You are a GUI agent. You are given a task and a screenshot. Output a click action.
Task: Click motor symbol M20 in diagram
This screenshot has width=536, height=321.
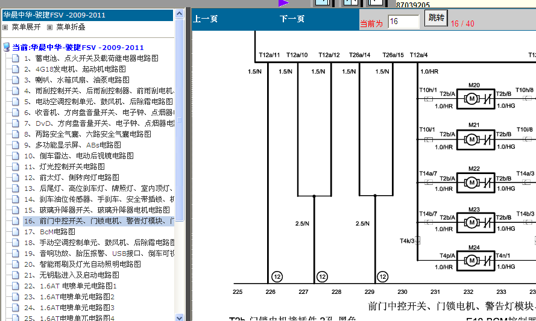coord(476,99)
